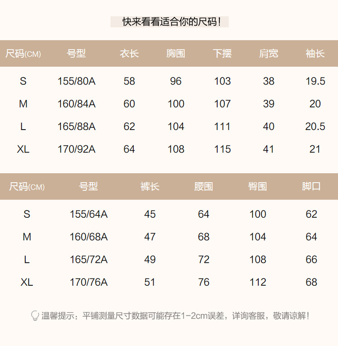Click the title 快来看看适合你的尺码!
Screen dimensions: 338x346
(169, 22)
